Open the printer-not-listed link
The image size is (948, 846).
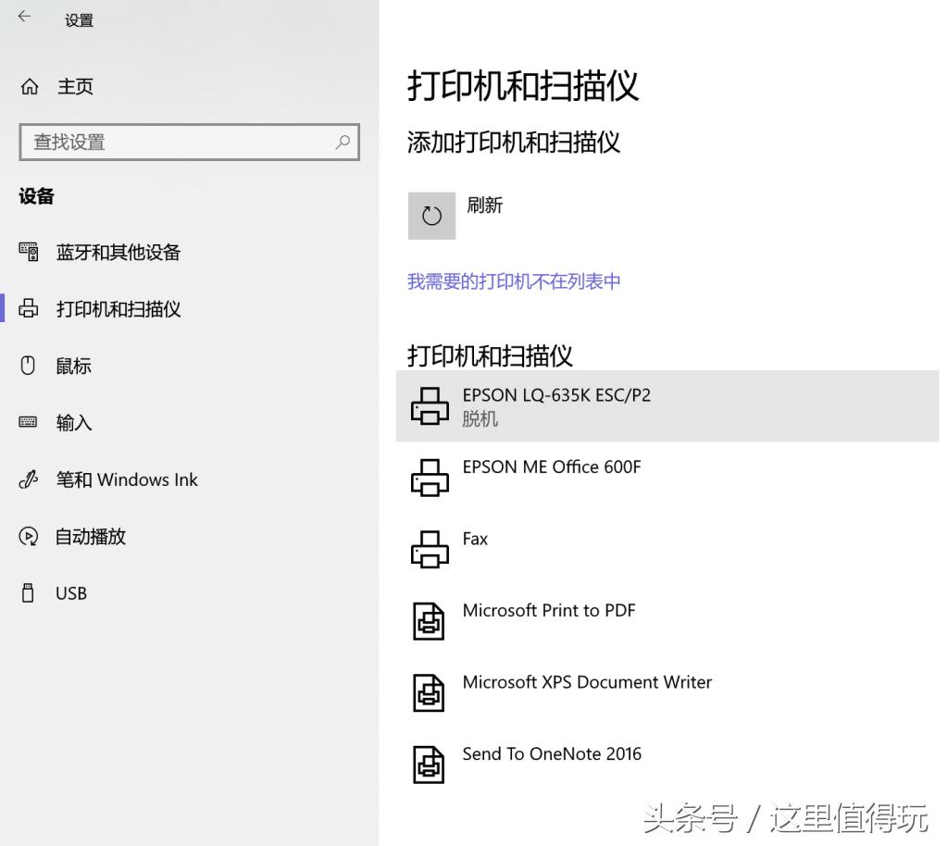tap(513, 280)
